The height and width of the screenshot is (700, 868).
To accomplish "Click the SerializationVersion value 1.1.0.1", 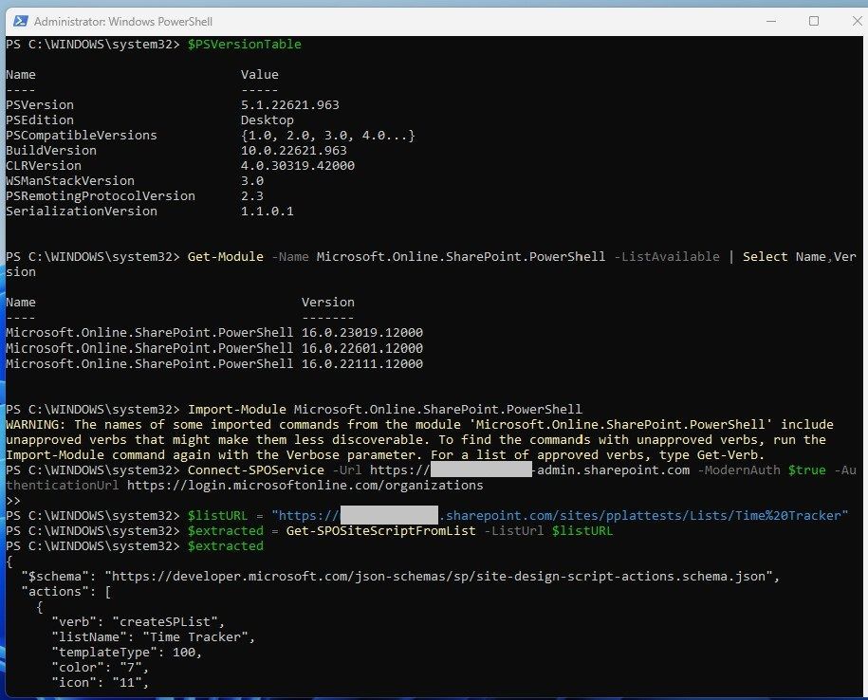I will pos(267,212).
